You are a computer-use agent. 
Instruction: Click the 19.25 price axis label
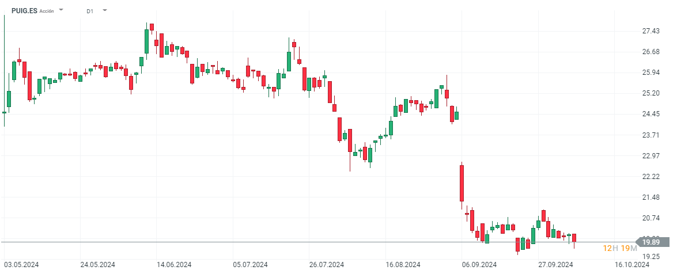(651, 257)
